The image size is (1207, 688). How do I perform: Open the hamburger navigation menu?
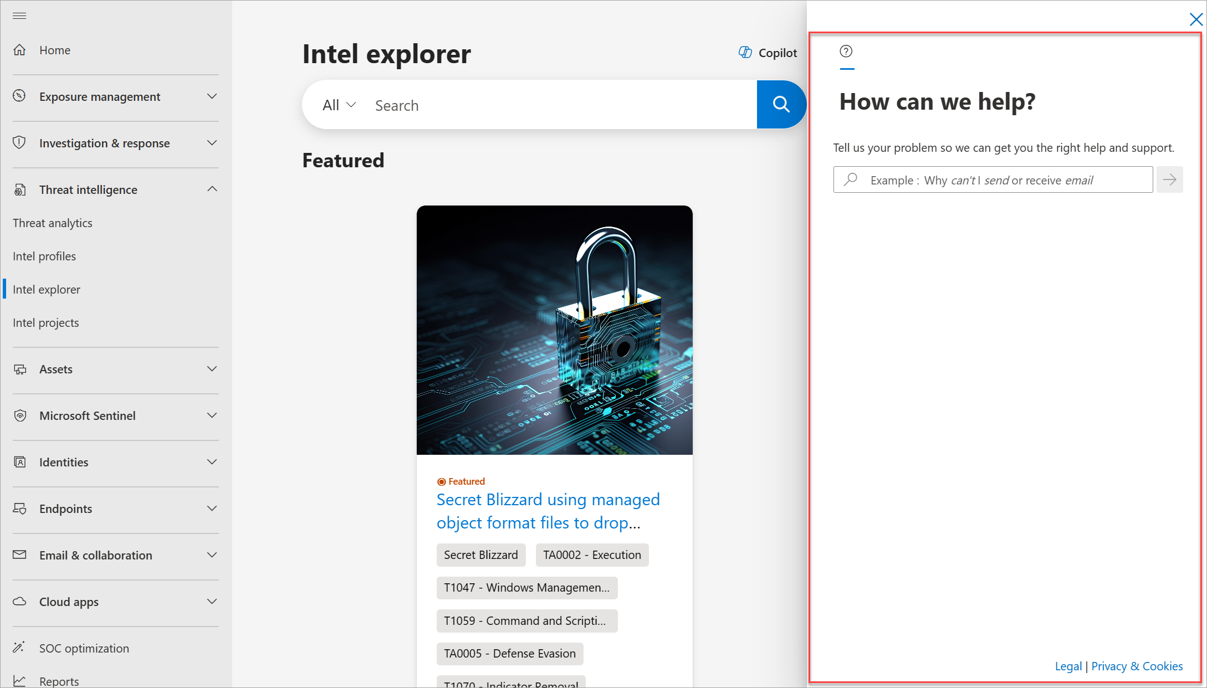point(19,16)
